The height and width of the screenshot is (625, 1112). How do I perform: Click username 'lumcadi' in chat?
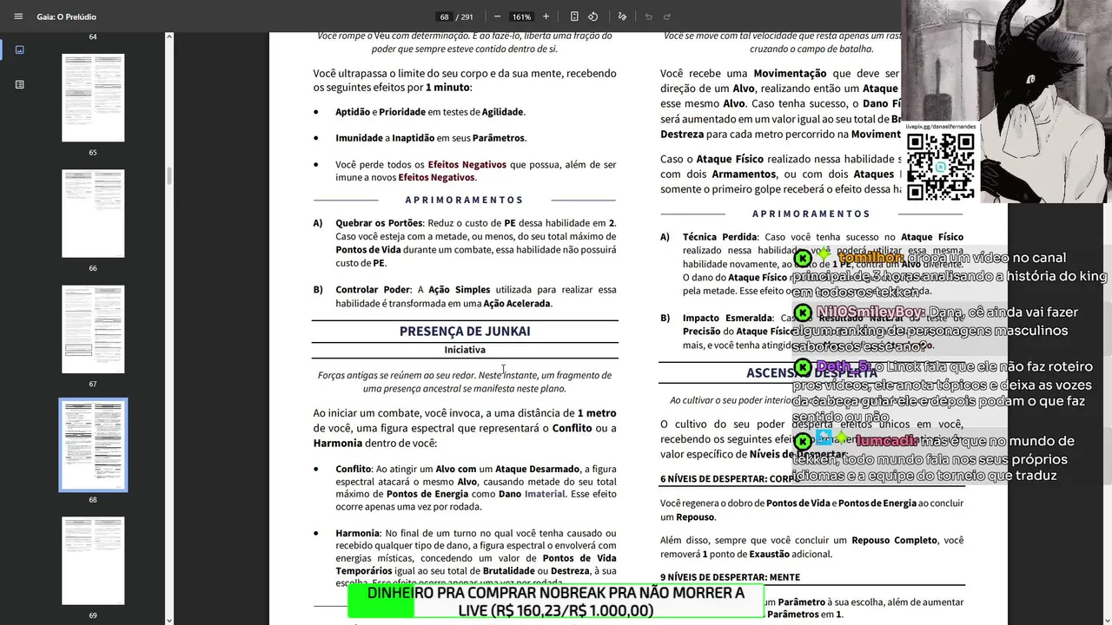[886, 441]
